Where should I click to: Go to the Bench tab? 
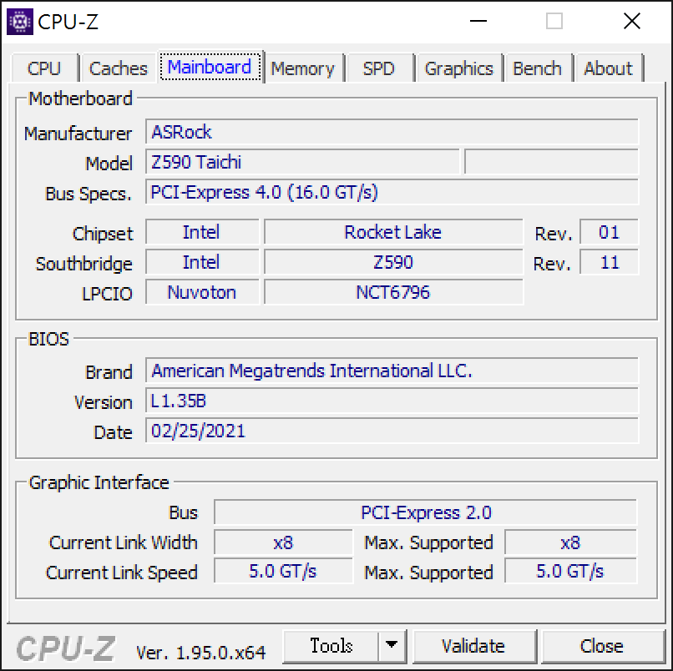click(538, 68)
